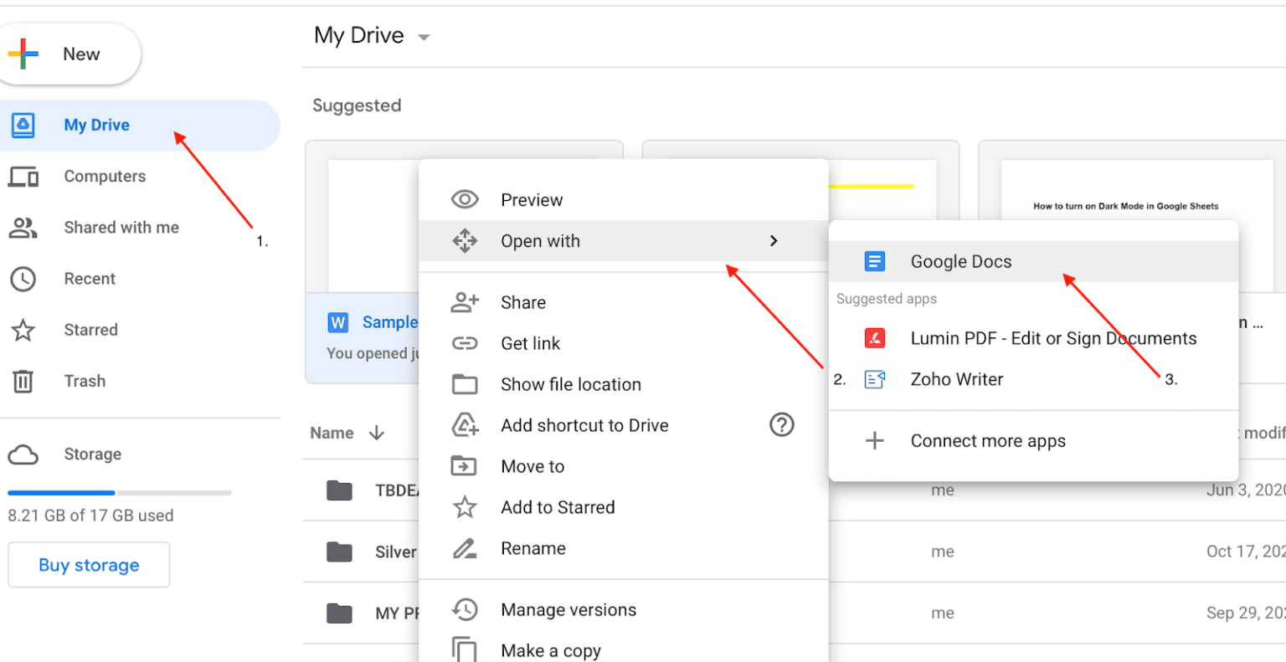
Task: Click the Word W icon on Sample file
Action: (x=337, y=322)
